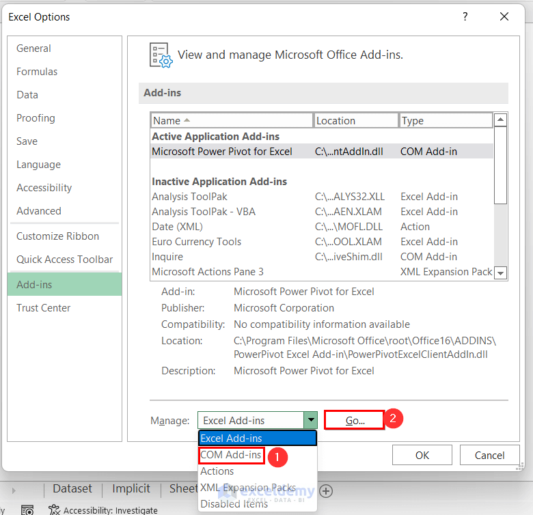This screenshot has width=533, height=515.
Task: Click the add-ins list scroll down arrow
Action: (x=500, y=273)
